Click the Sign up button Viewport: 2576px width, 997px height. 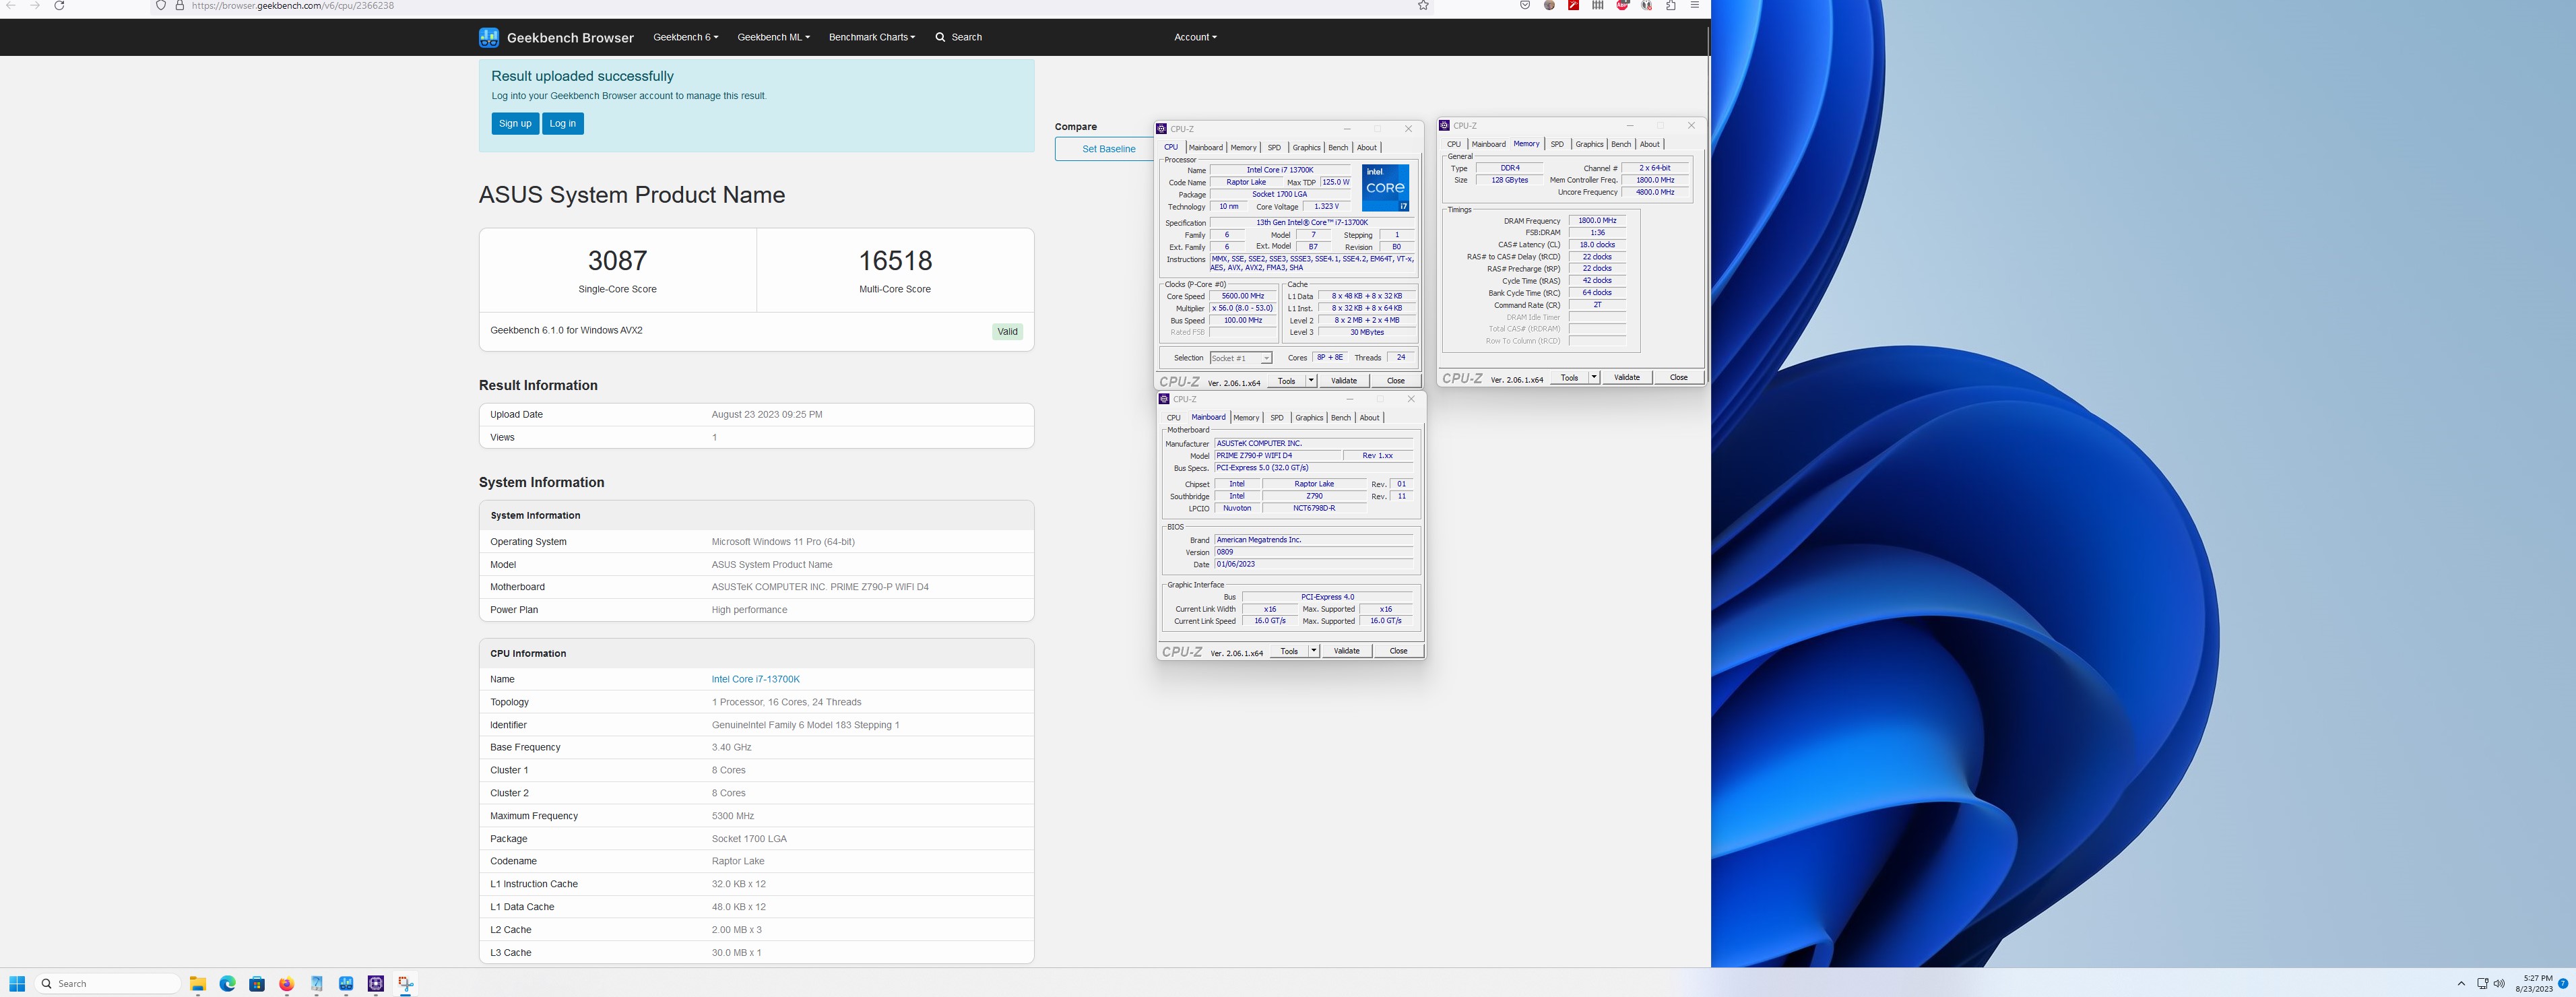515,123
